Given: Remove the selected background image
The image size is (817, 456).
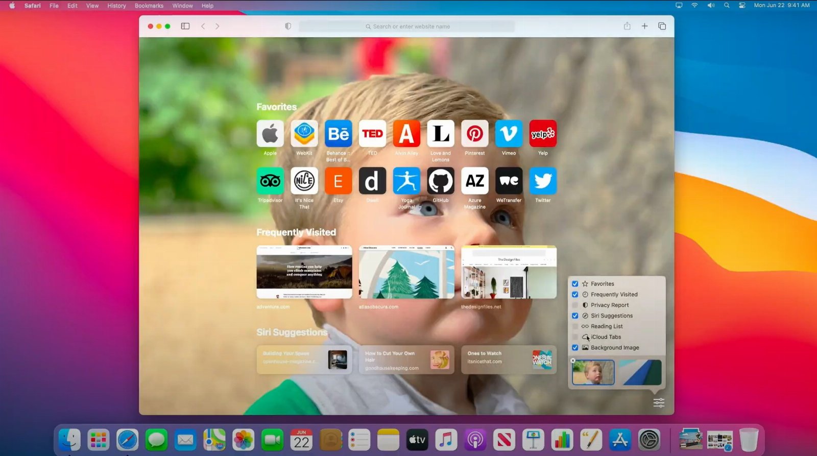Looking at the screenshot, I should [x=573, y=361].
